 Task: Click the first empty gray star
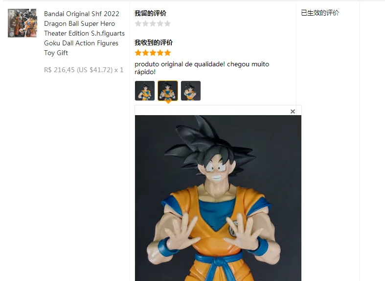pos(138,23)
